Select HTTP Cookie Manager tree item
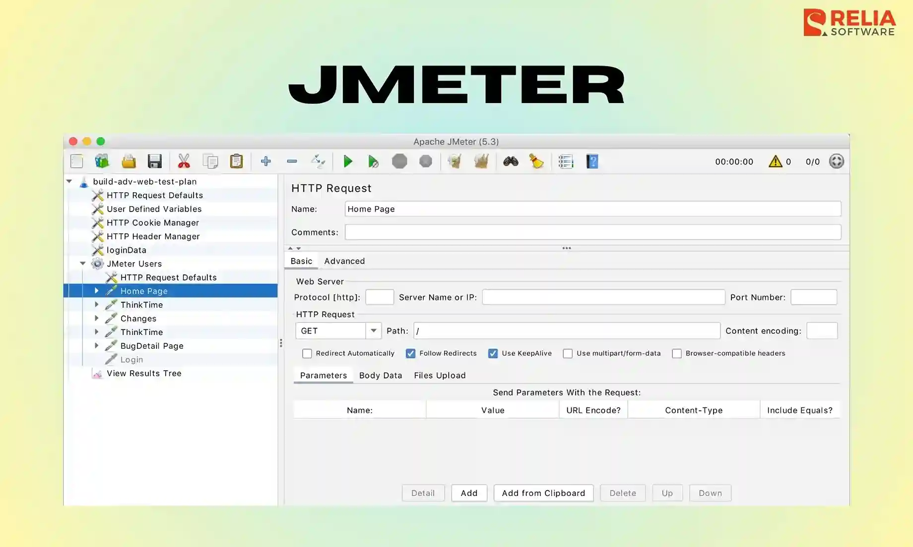Screen dimensions: 913x547 [153, 222]
